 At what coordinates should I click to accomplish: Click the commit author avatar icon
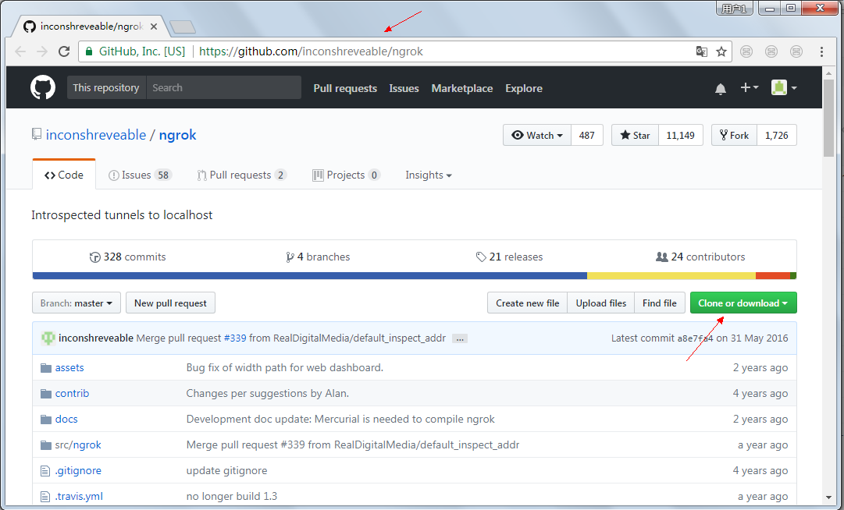point(48,338)
